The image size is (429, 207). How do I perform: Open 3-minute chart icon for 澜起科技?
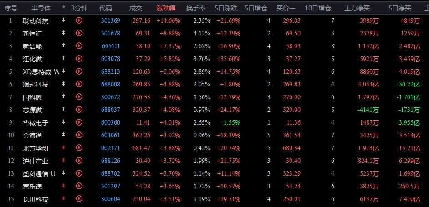(x=79, y=84)
